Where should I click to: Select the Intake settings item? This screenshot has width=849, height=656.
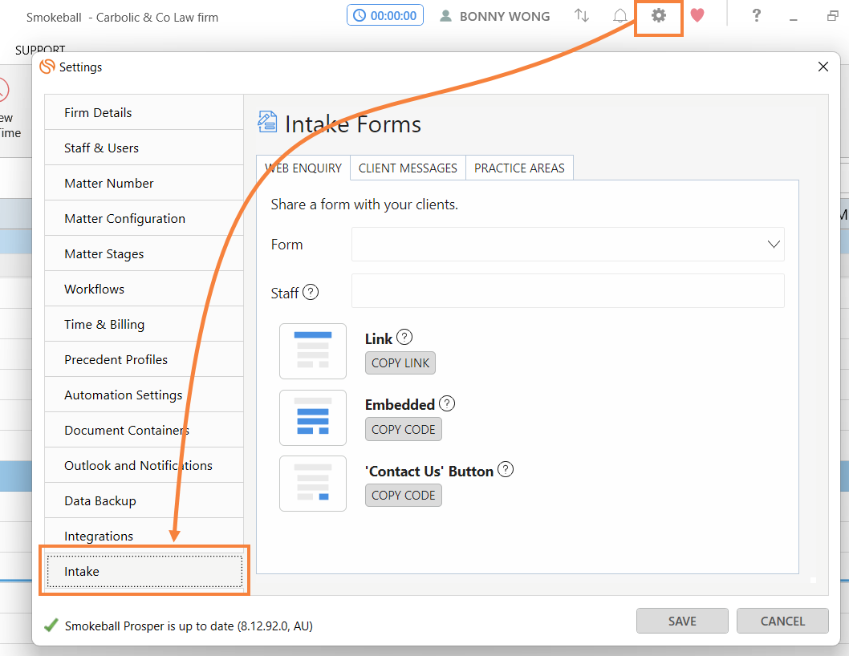click(144, 571)
